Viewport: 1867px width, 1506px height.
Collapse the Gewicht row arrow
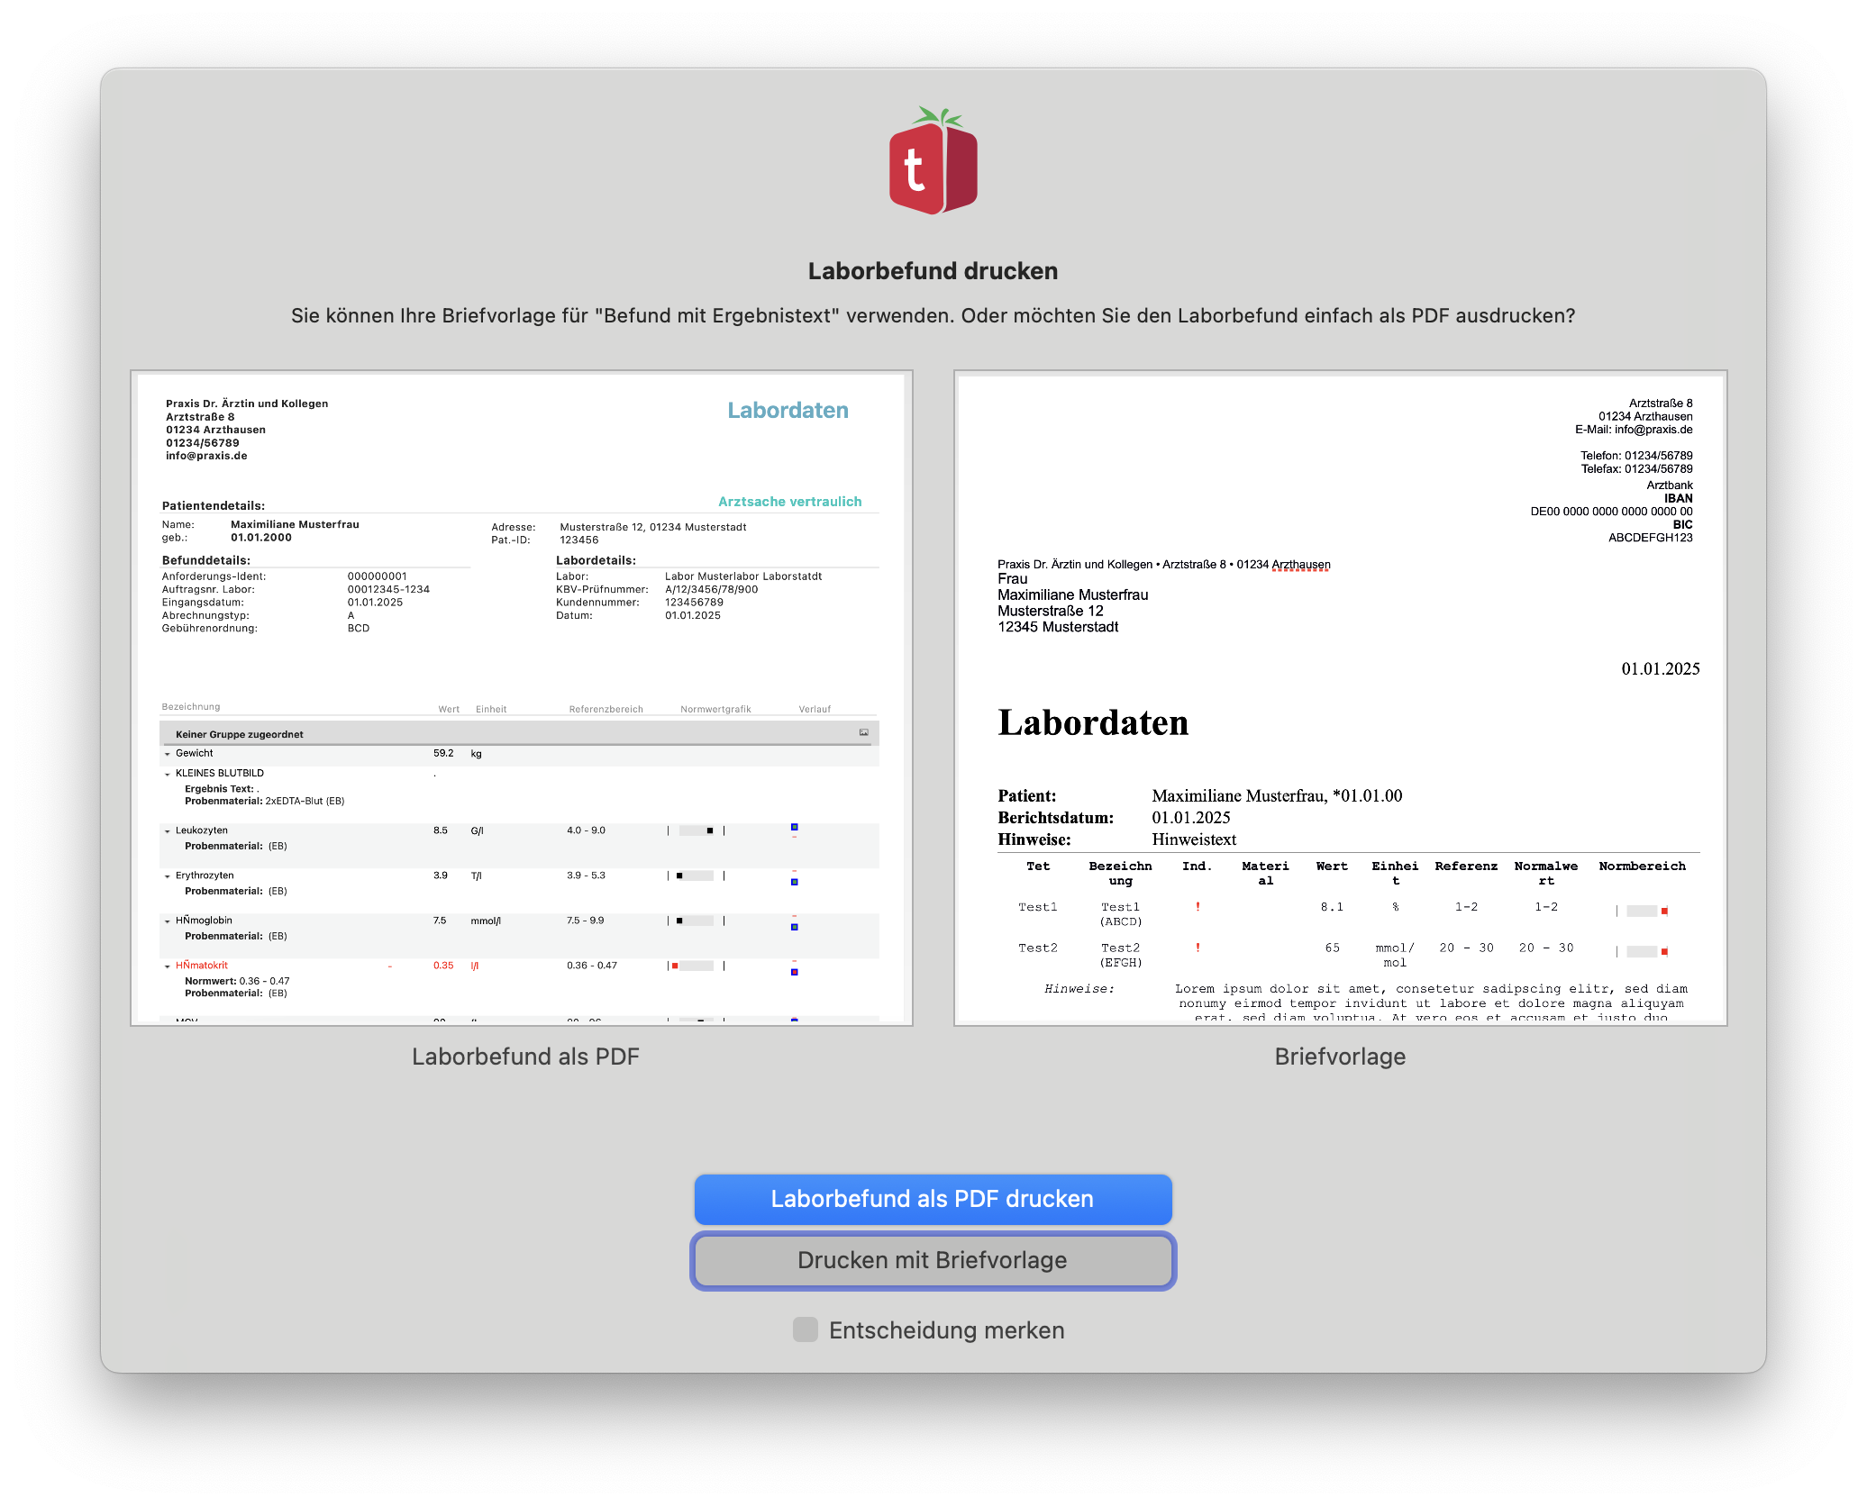(168, 754)
